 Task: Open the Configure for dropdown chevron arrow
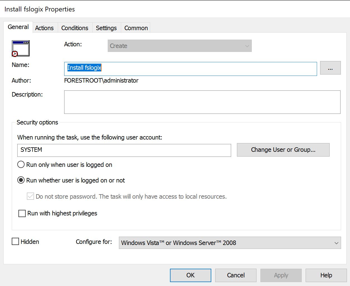336,243
